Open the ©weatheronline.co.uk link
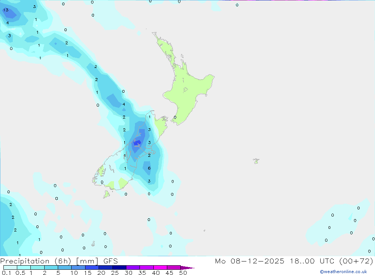375x275 pixels. point(343,272)
